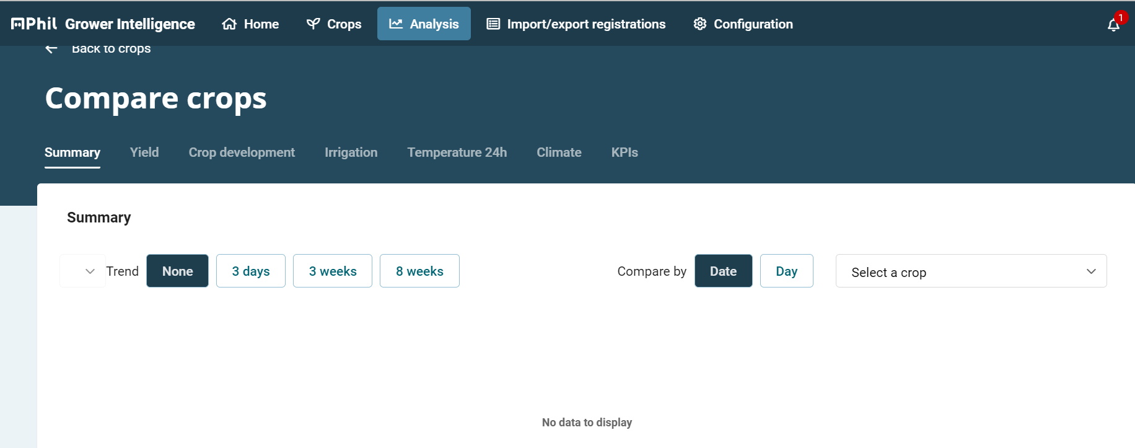Image resolution: width=1135 pixels, height=448 pixels.
Task: Click the Home house icon
Action: 229,24
